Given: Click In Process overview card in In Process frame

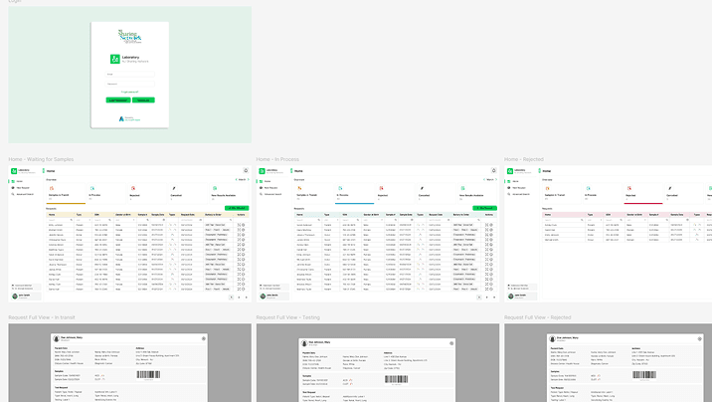Looking at the screenshot, I should [x=352, y=196].
